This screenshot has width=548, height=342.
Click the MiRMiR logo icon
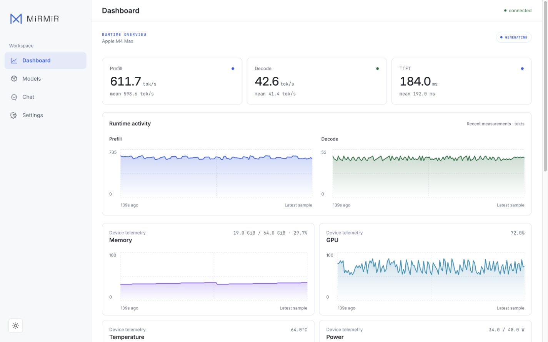(x=16, y=18)
